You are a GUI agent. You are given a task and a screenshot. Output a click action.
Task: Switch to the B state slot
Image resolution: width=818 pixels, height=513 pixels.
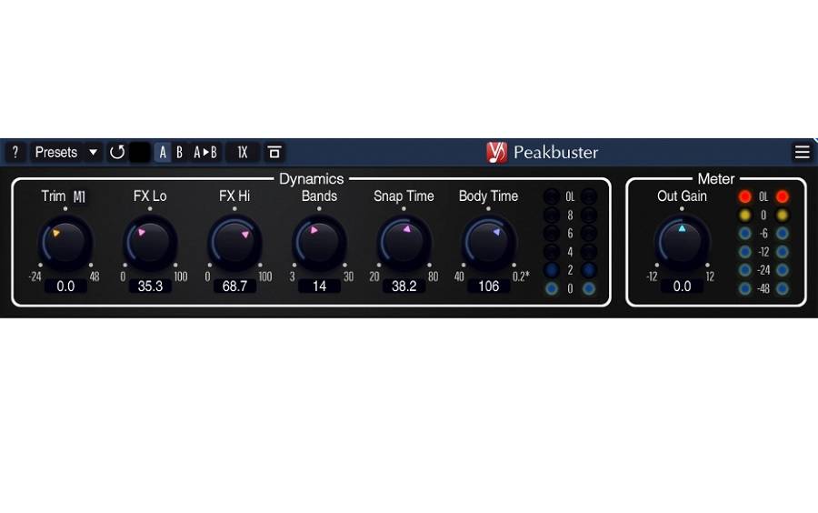pos(179,152)
